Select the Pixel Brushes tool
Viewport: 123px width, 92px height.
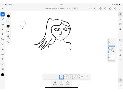pyautogui.click(x=3, y=14)
